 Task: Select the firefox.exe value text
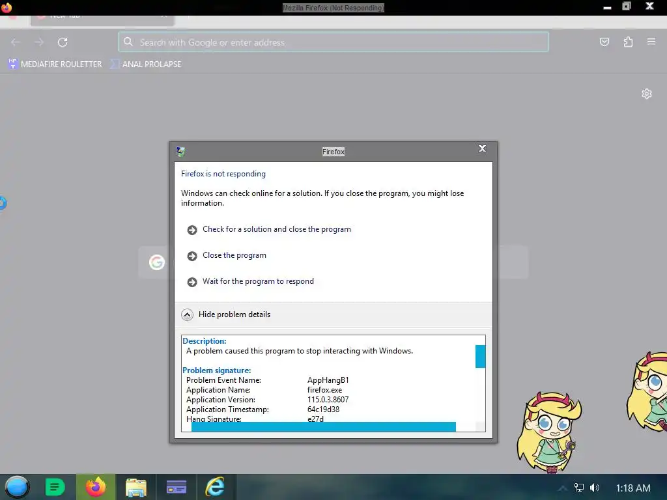coord(324,391)
